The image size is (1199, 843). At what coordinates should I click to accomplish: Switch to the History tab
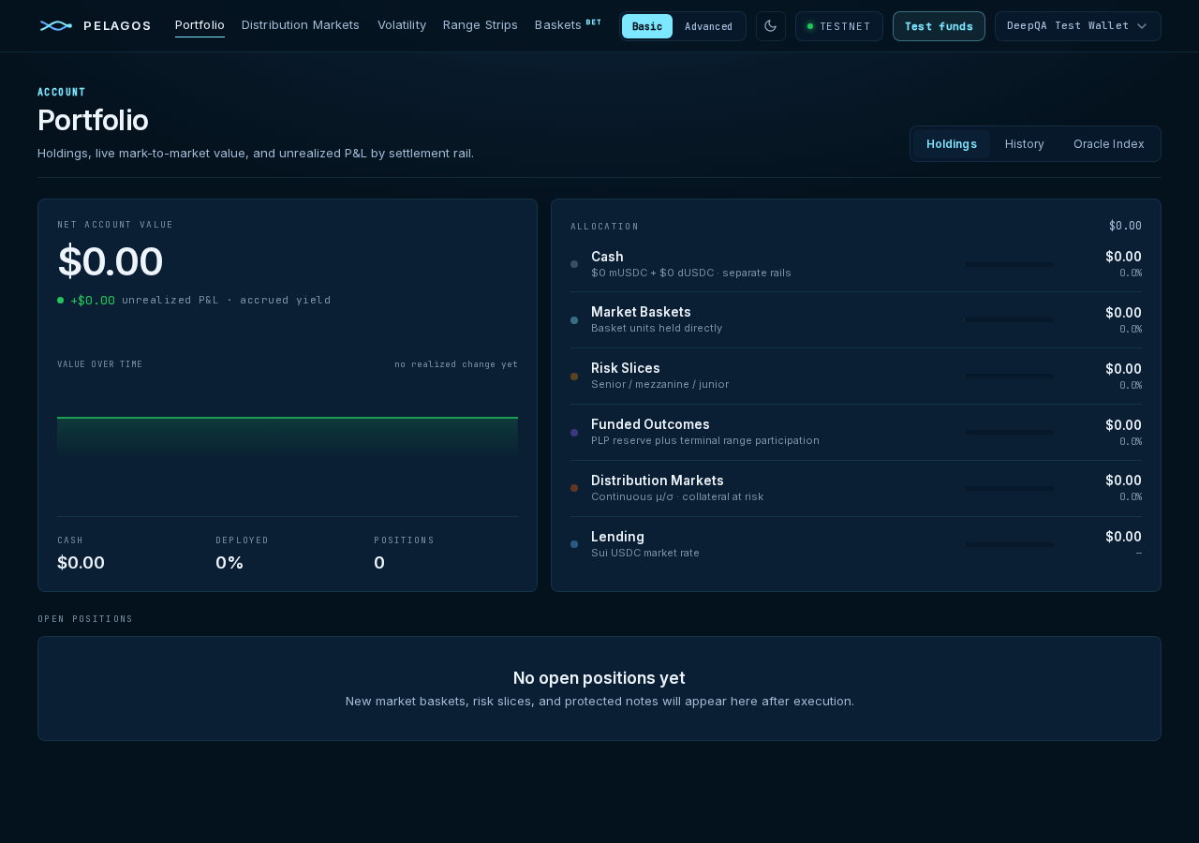click(1025, 144)
